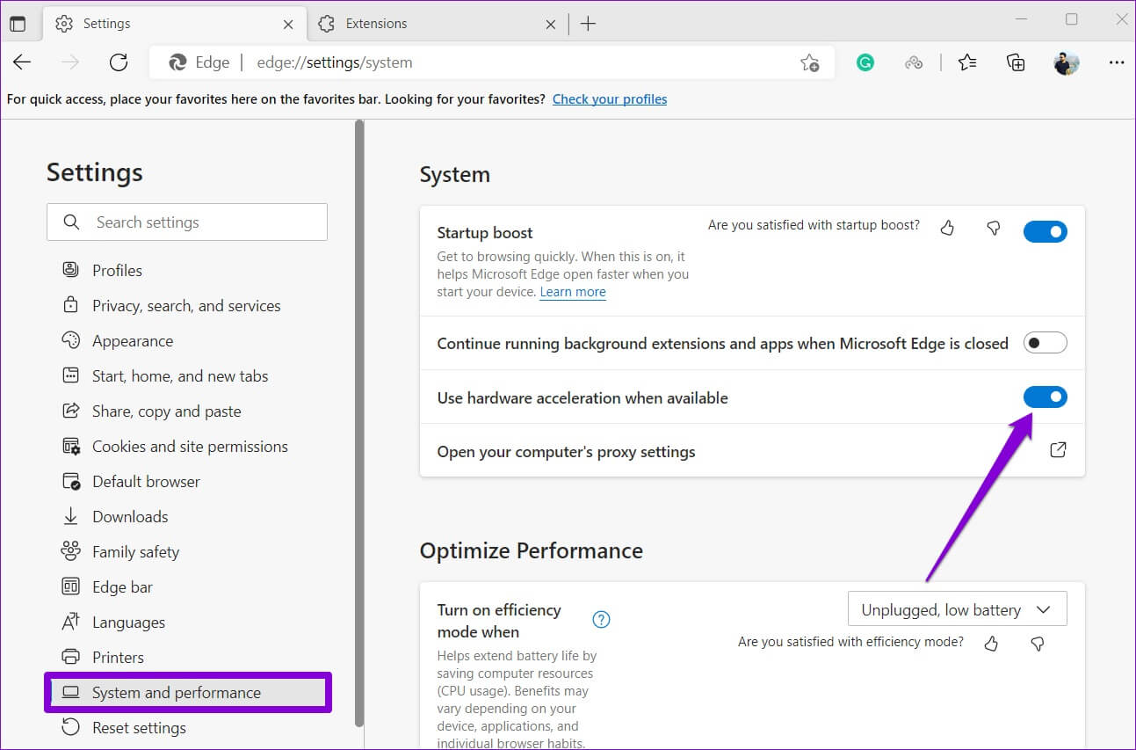
Task: Open a new tab with plus button
Action: (589, 24)
